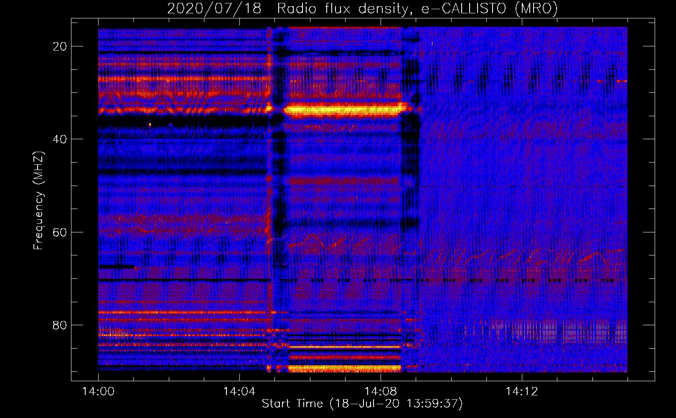Click the 20 MHz frequency tick label
The width and height of the screenshot is (676, 418).
pyautogui.click(x=60, y=46)
